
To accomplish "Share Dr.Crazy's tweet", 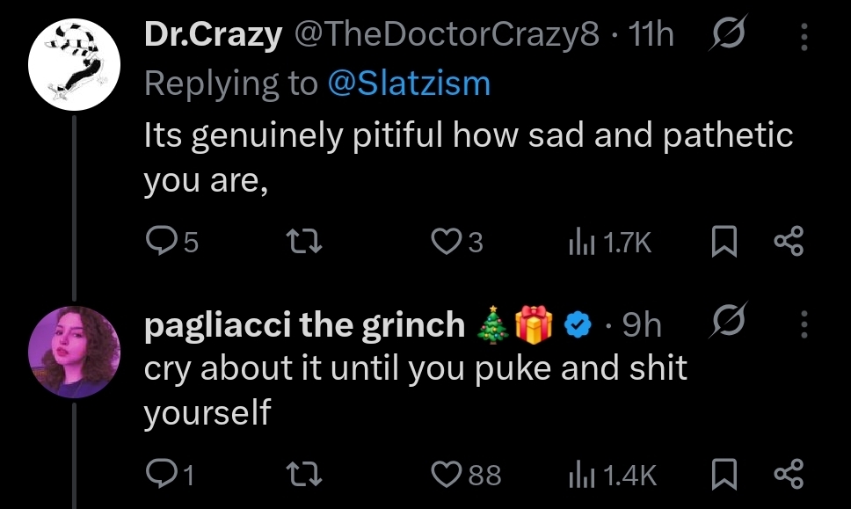I will coord(788,241).
